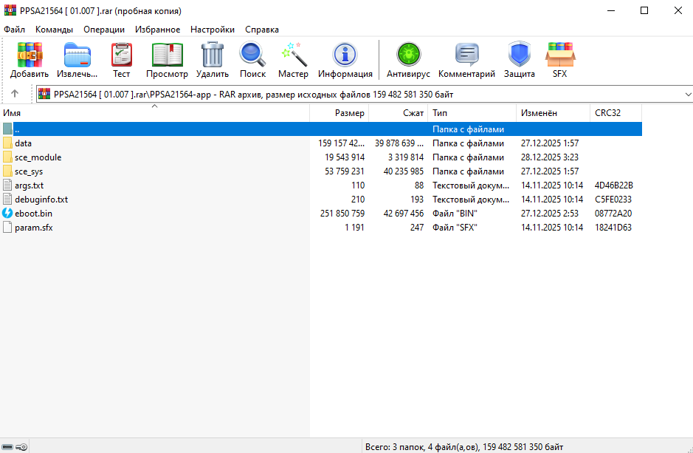
Task: Launch the Мастер (Wizard) tool
Action: coord(293,60)
